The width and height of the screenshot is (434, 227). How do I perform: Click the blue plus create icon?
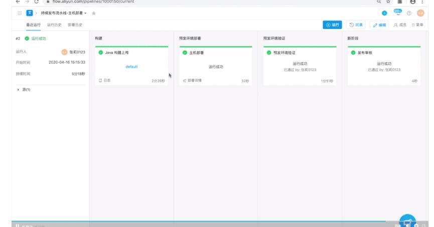click(384, 13)
